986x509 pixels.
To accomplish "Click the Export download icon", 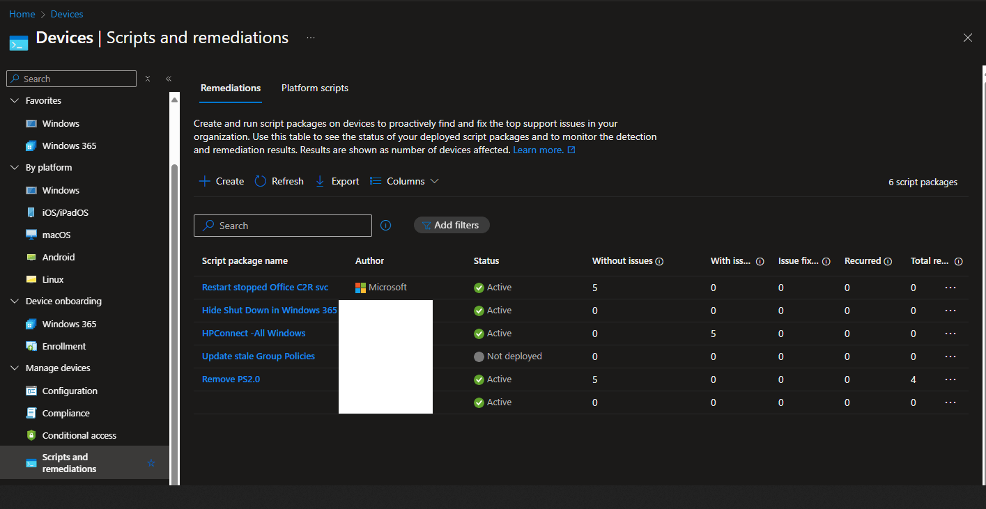I will [x=320, y=181].
